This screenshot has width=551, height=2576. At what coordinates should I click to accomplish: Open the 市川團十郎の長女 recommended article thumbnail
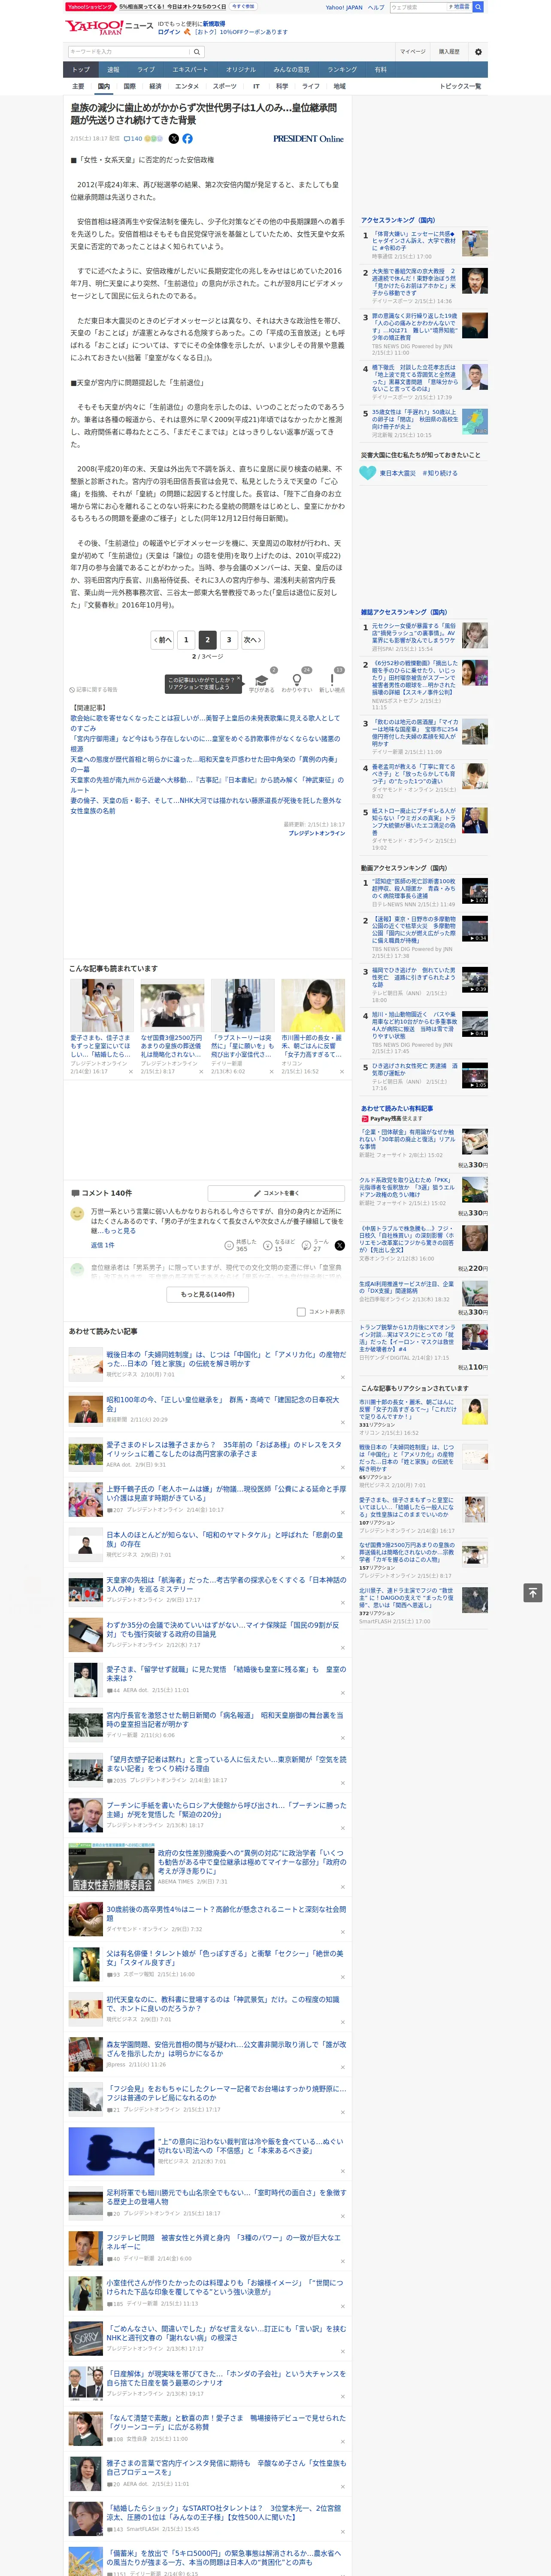[x=313, y=1005]
